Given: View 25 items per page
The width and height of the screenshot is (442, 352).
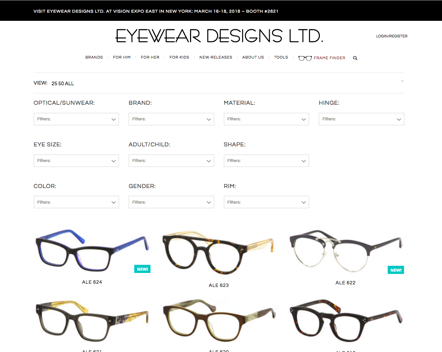Looking at the screenshot, I should coord(54,84).
